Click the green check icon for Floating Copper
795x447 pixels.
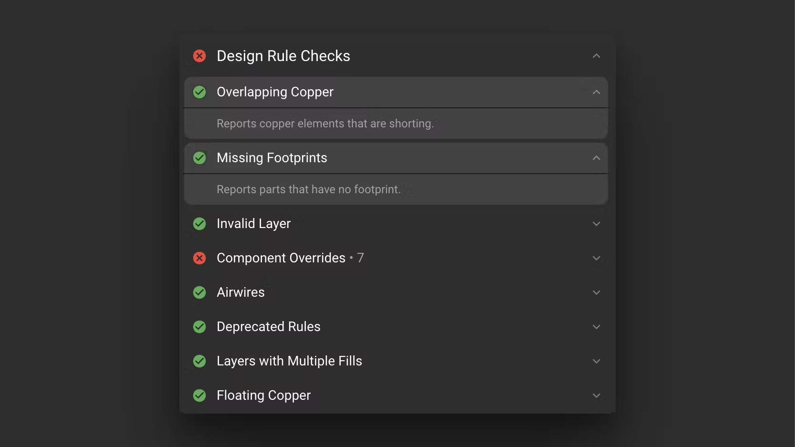tap(199, 395)
